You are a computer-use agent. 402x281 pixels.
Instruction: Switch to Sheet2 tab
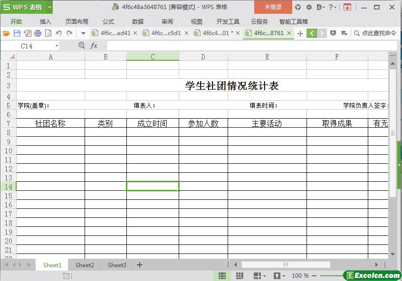85,265
